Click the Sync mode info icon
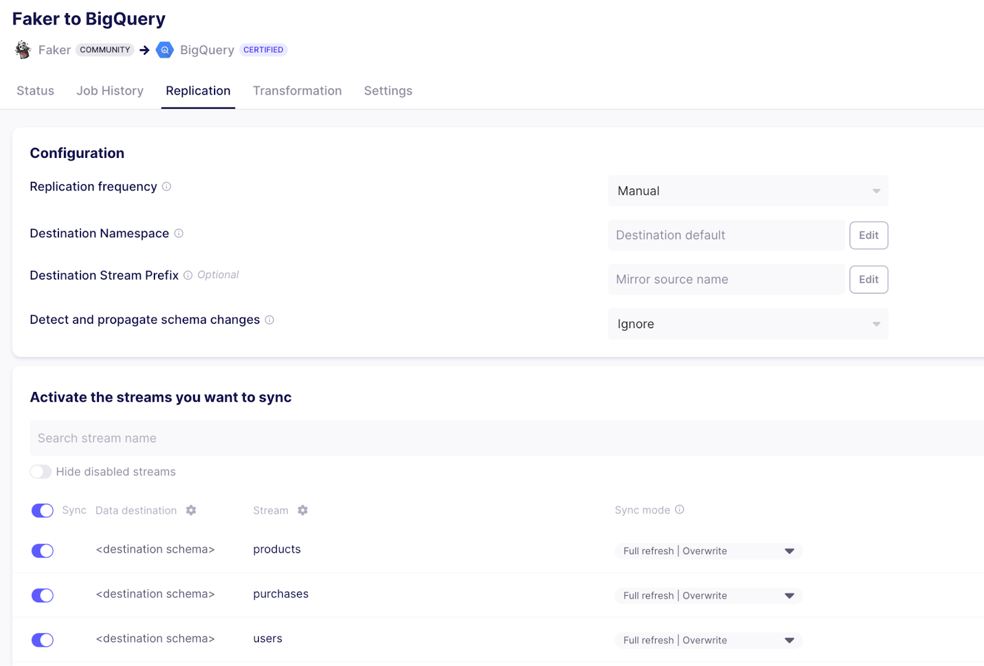 point(680,510)
